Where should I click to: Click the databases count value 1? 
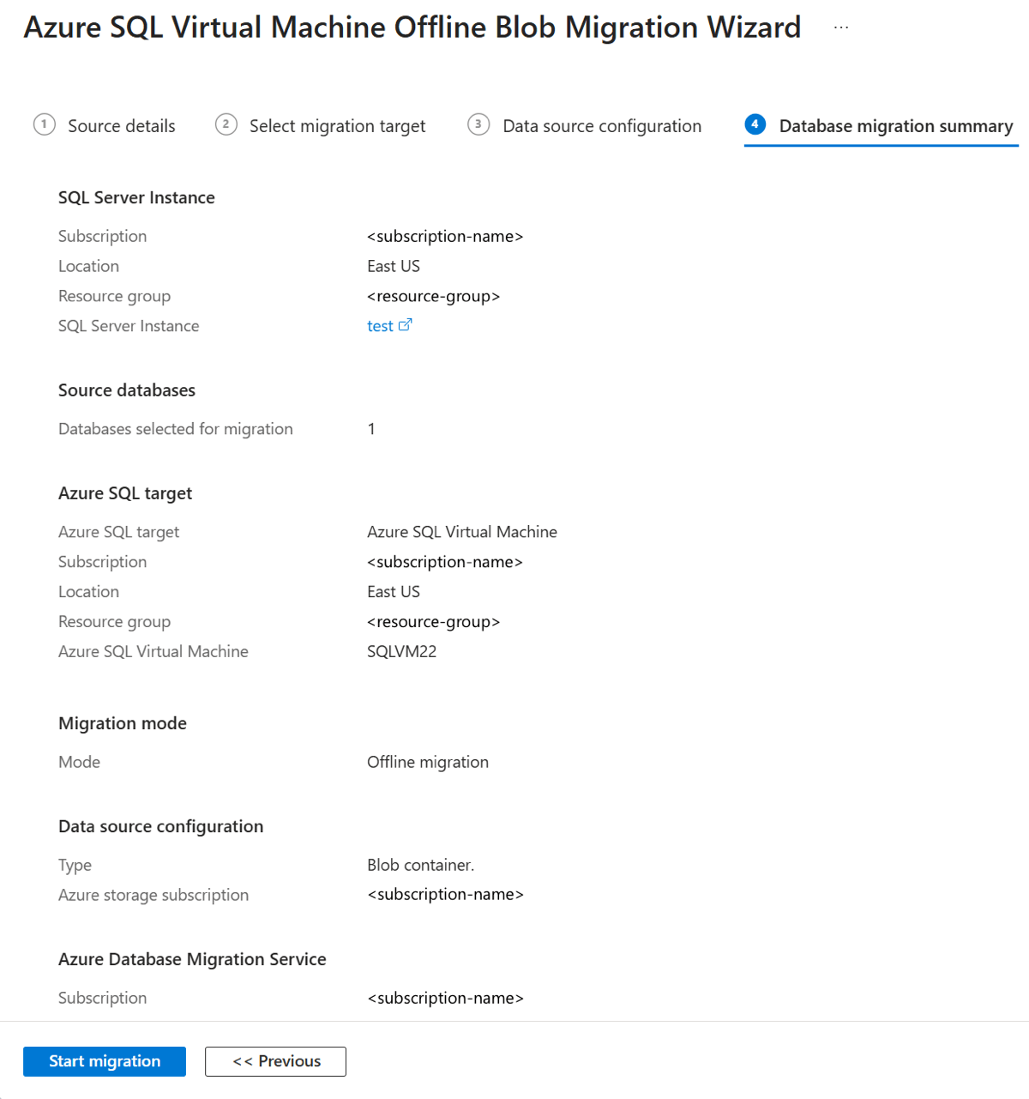(371, 429)
